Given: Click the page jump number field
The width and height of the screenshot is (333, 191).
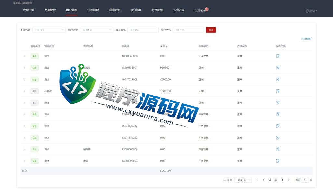Looking at the screenshot, I should [x=305, y=180].
